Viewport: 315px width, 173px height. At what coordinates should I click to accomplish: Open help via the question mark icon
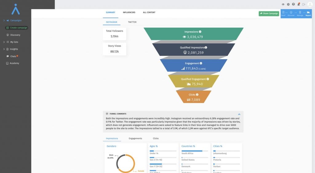[293, 4]
